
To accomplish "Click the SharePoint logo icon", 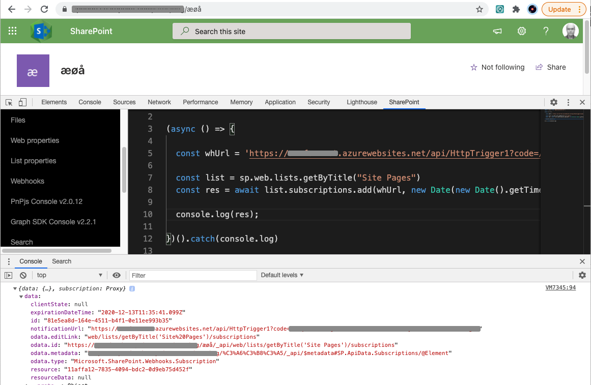I will [41, 31].
